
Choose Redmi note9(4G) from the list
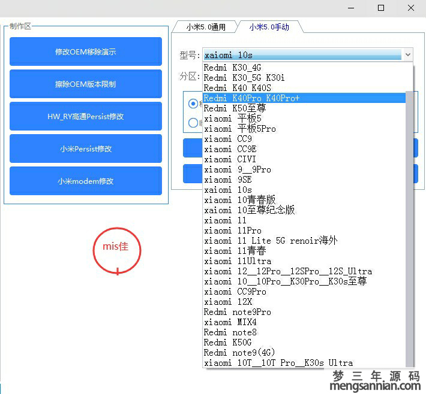click(304, 353)
